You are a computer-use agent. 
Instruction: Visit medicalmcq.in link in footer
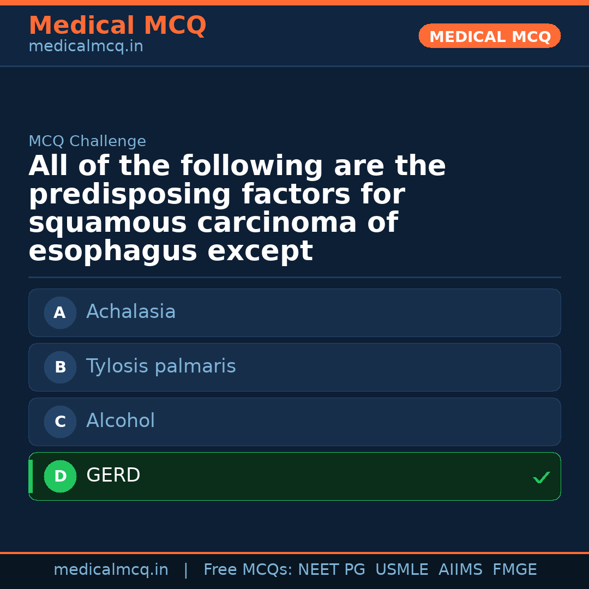click(x=111, y=569)
